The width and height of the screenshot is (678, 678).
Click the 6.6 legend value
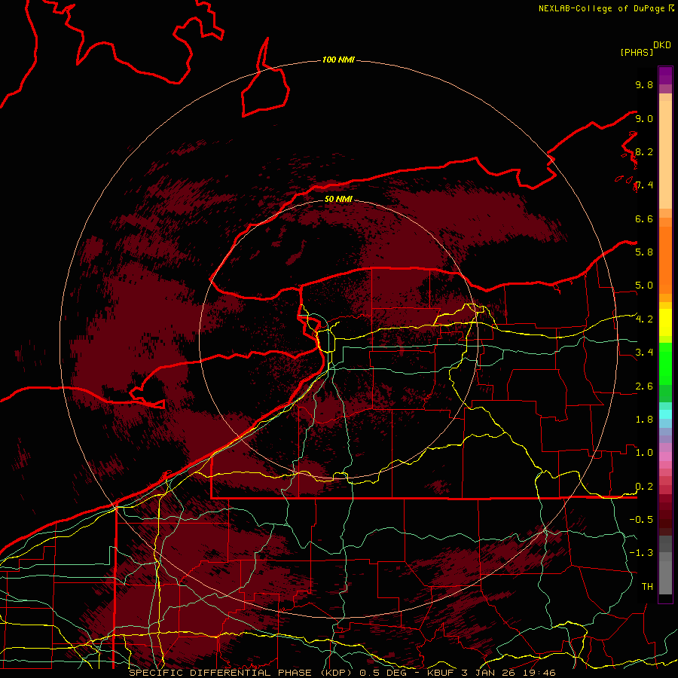(x=644, y=218)
